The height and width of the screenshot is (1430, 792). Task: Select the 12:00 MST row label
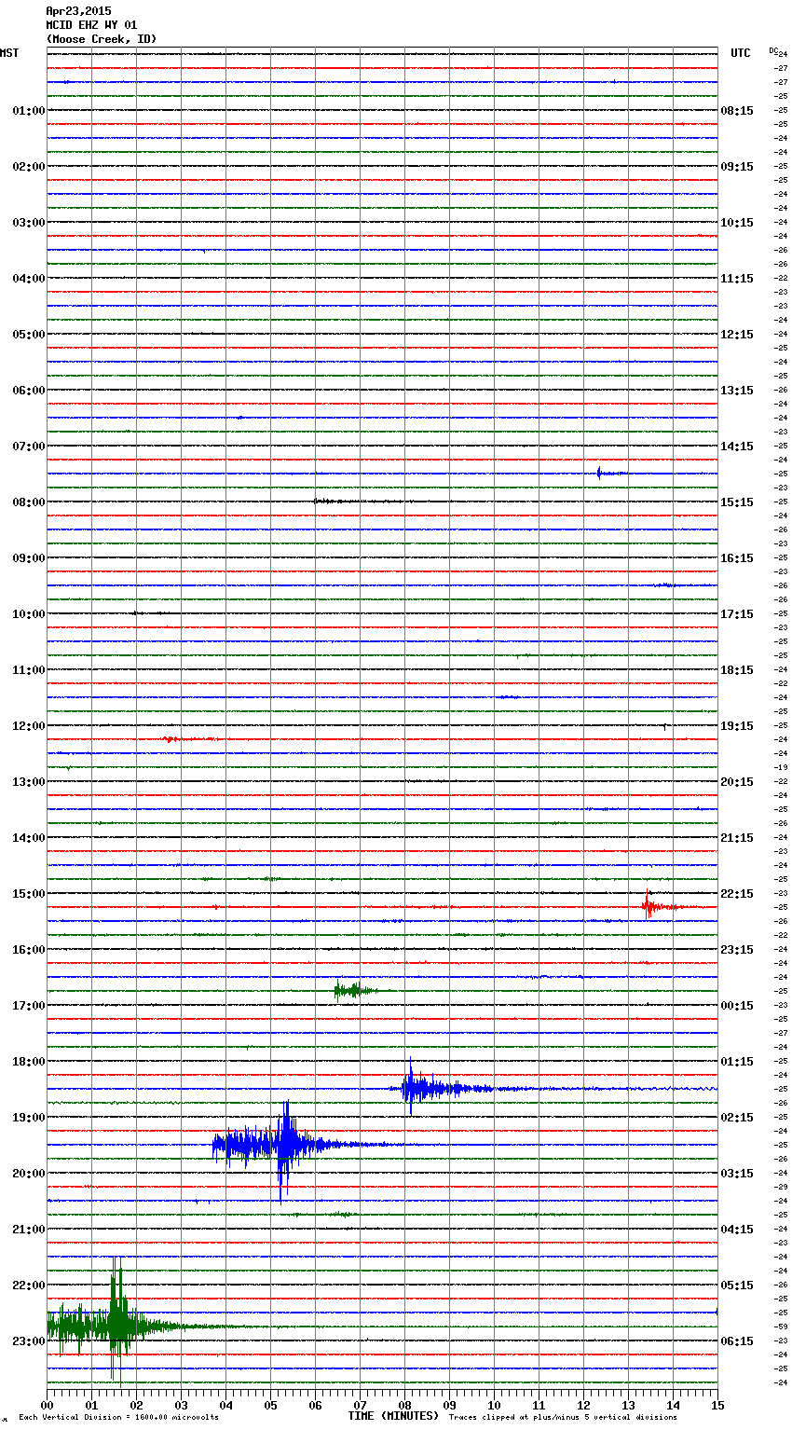coord(29,726)
